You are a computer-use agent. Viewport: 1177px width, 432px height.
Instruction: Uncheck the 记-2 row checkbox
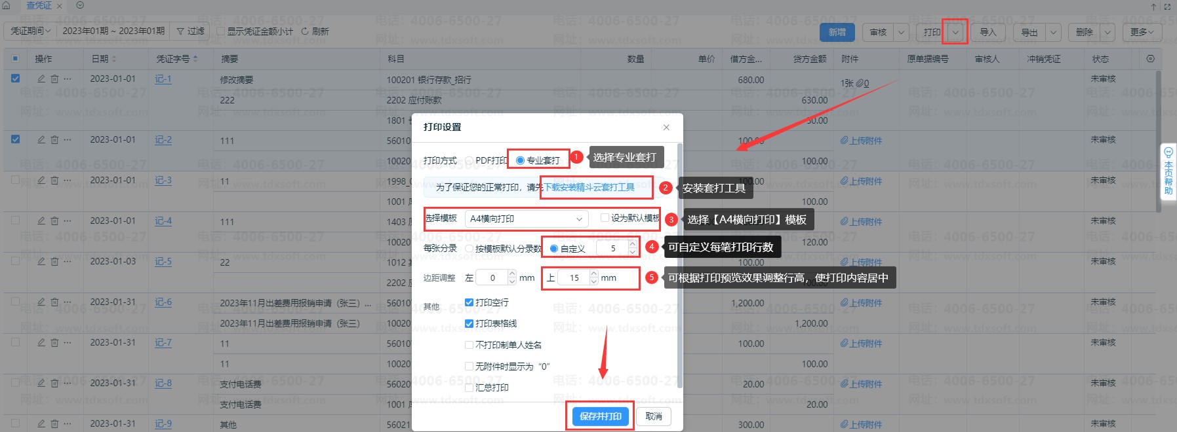point(15,139)
